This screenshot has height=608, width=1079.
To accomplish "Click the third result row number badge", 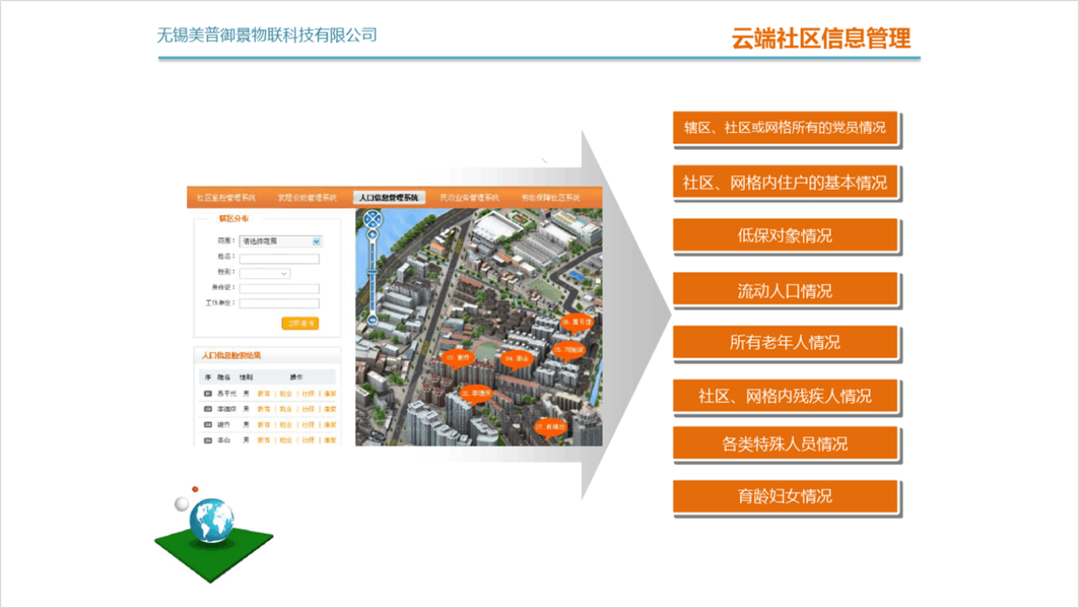I will (208, 425).
